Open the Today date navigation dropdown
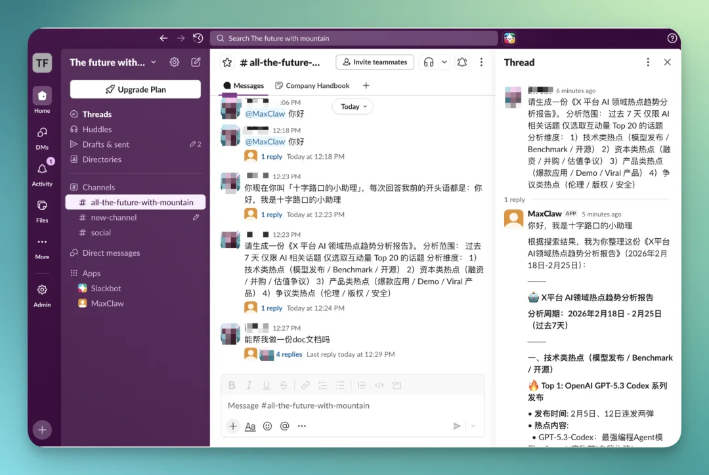 coord(353,106)
